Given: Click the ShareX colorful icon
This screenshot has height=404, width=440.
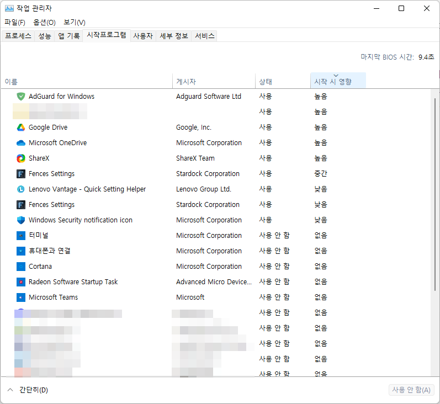Looking at the screenshot, I should coord(21,158).
